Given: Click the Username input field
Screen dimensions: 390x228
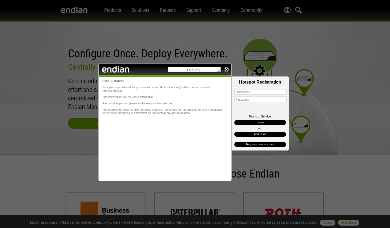Looking at the screenshot, I should pyautogui.click(x=260, y=92).
